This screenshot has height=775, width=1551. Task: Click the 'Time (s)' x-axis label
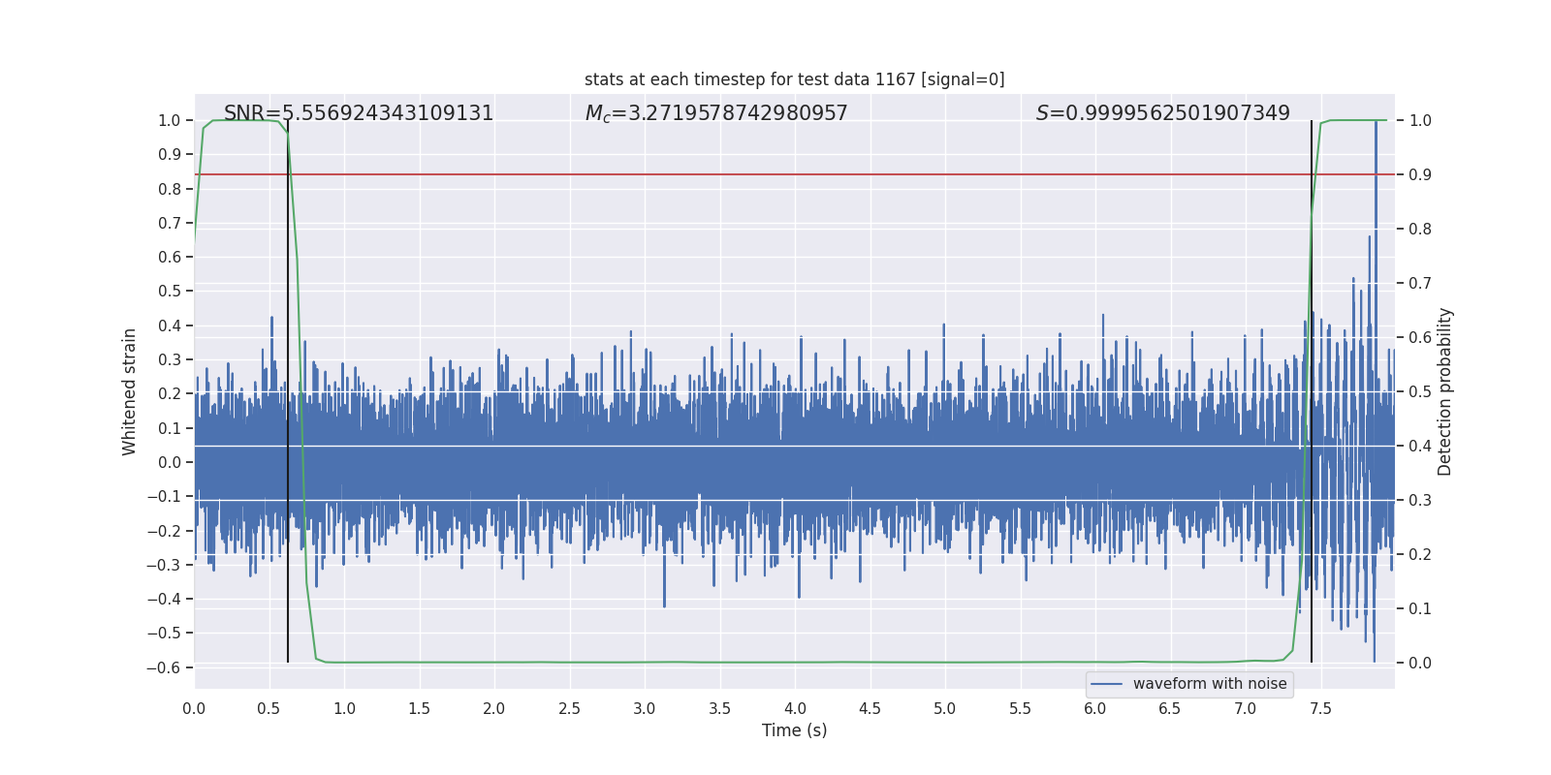[x=794, y=730]
